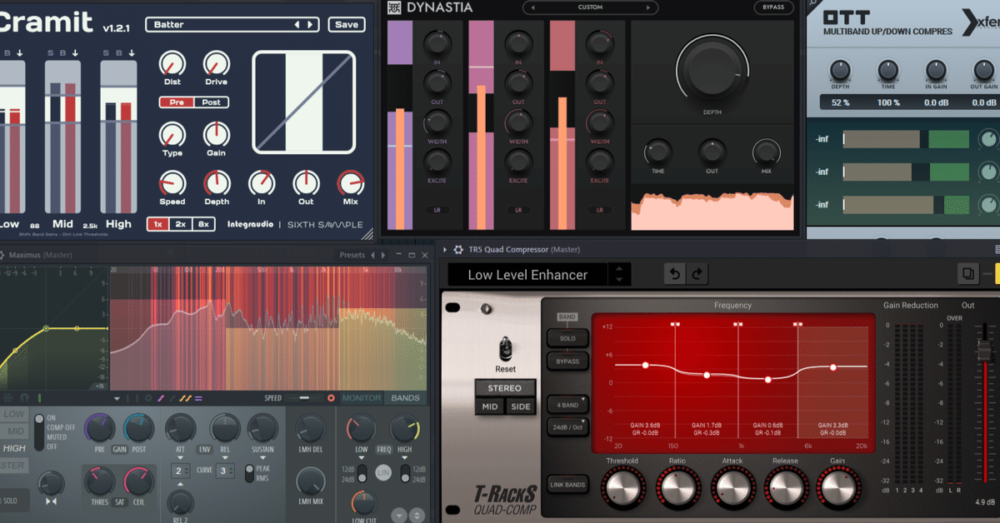Screen dimensions: 1000x523
Task: Open Low Level Enhancer preset selector
Action: click(538, 275)
